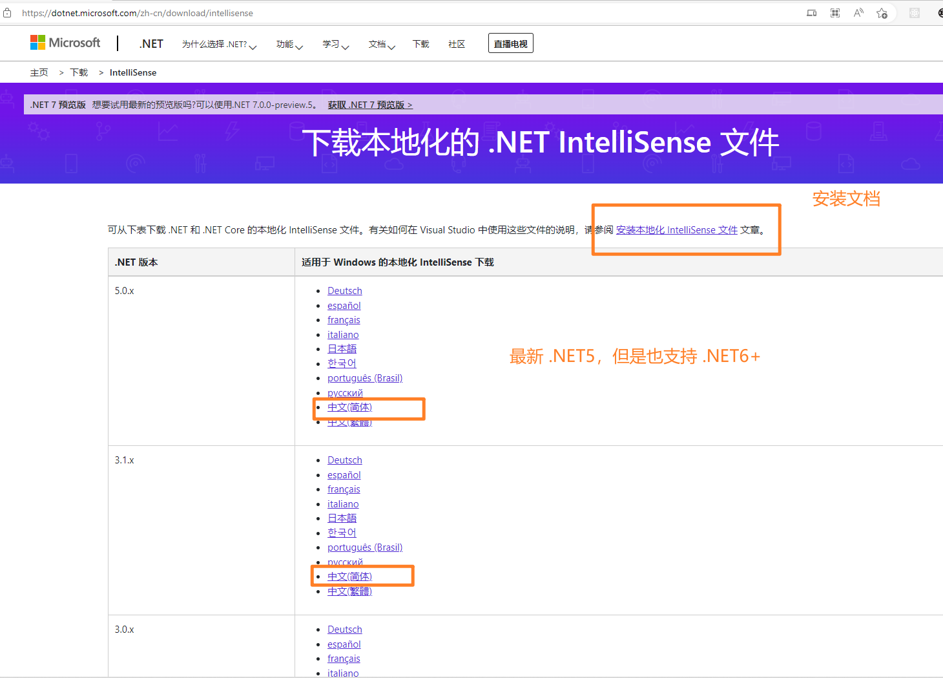Open 安装本地化 IntelliSense 文件 article link
This screenshot has width=943, height=678.
676,230
